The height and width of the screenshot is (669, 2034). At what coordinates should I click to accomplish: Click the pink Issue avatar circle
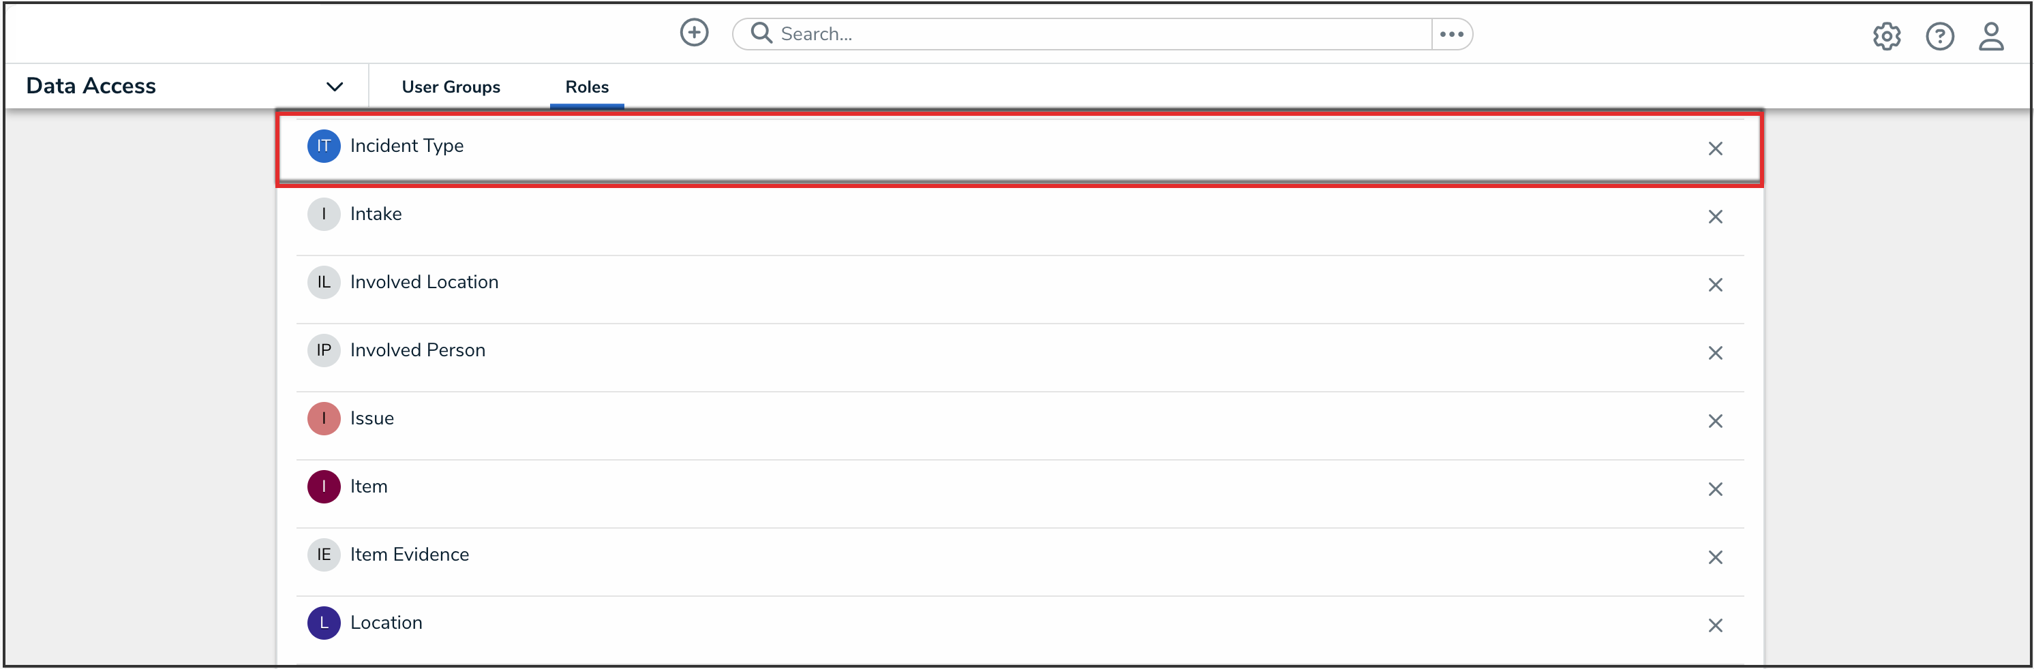[x=324, y=419]
